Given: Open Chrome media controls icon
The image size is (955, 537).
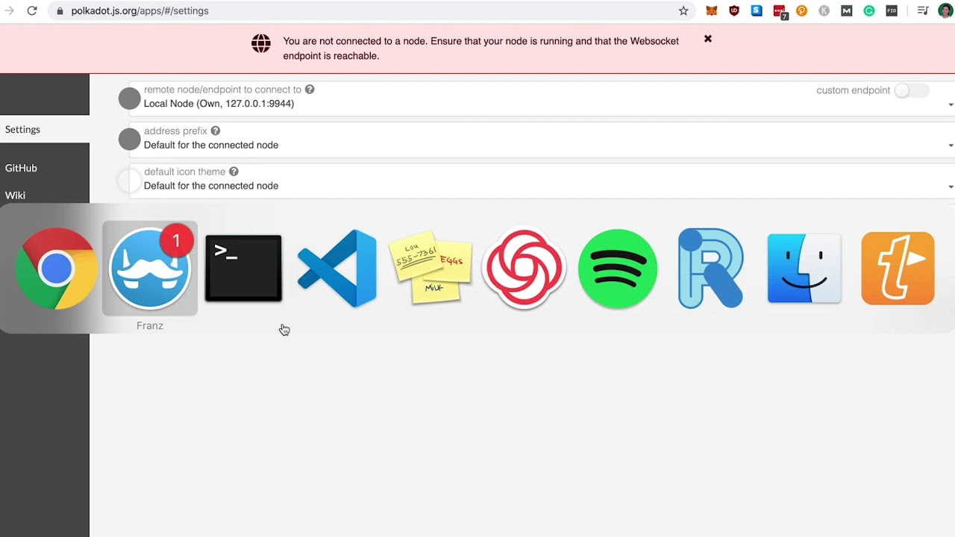Looking at the screenshot, I should [923, 10].
